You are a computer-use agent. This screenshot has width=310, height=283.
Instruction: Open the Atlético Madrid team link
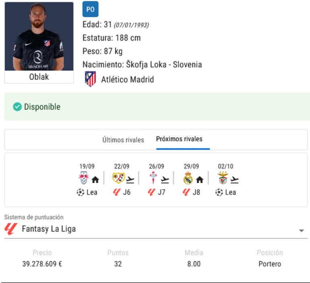(x=127, y=80)
